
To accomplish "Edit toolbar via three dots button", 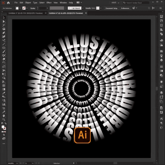I will [x=4, y=144].
